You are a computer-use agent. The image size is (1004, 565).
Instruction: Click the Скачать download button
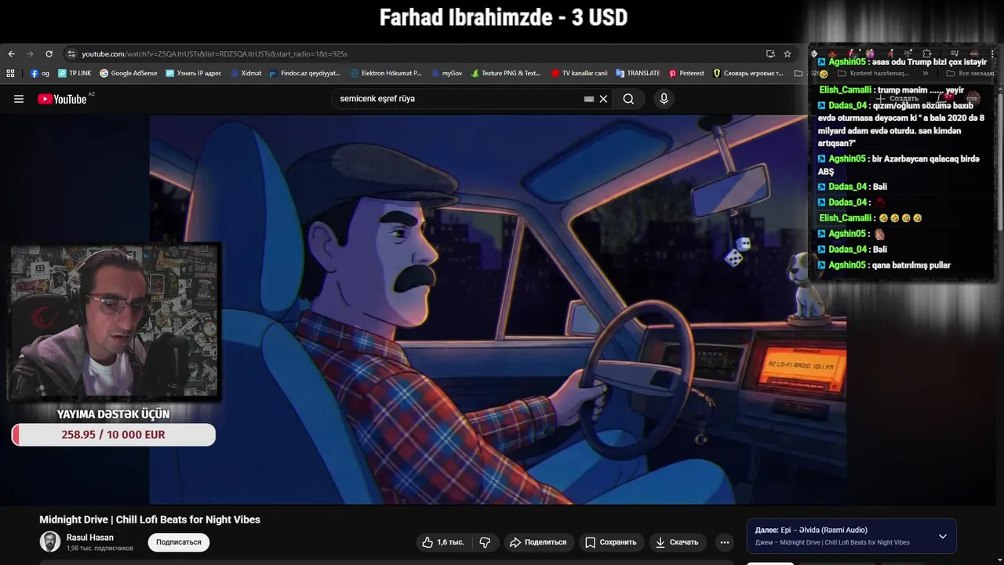[x=677, y=542]
